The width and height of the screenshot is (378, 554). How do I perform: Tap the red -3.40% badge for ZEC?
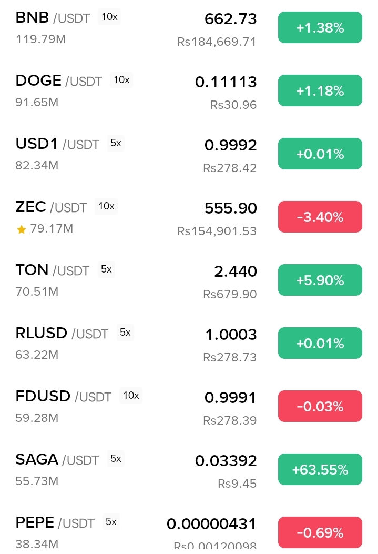[320, 217]
